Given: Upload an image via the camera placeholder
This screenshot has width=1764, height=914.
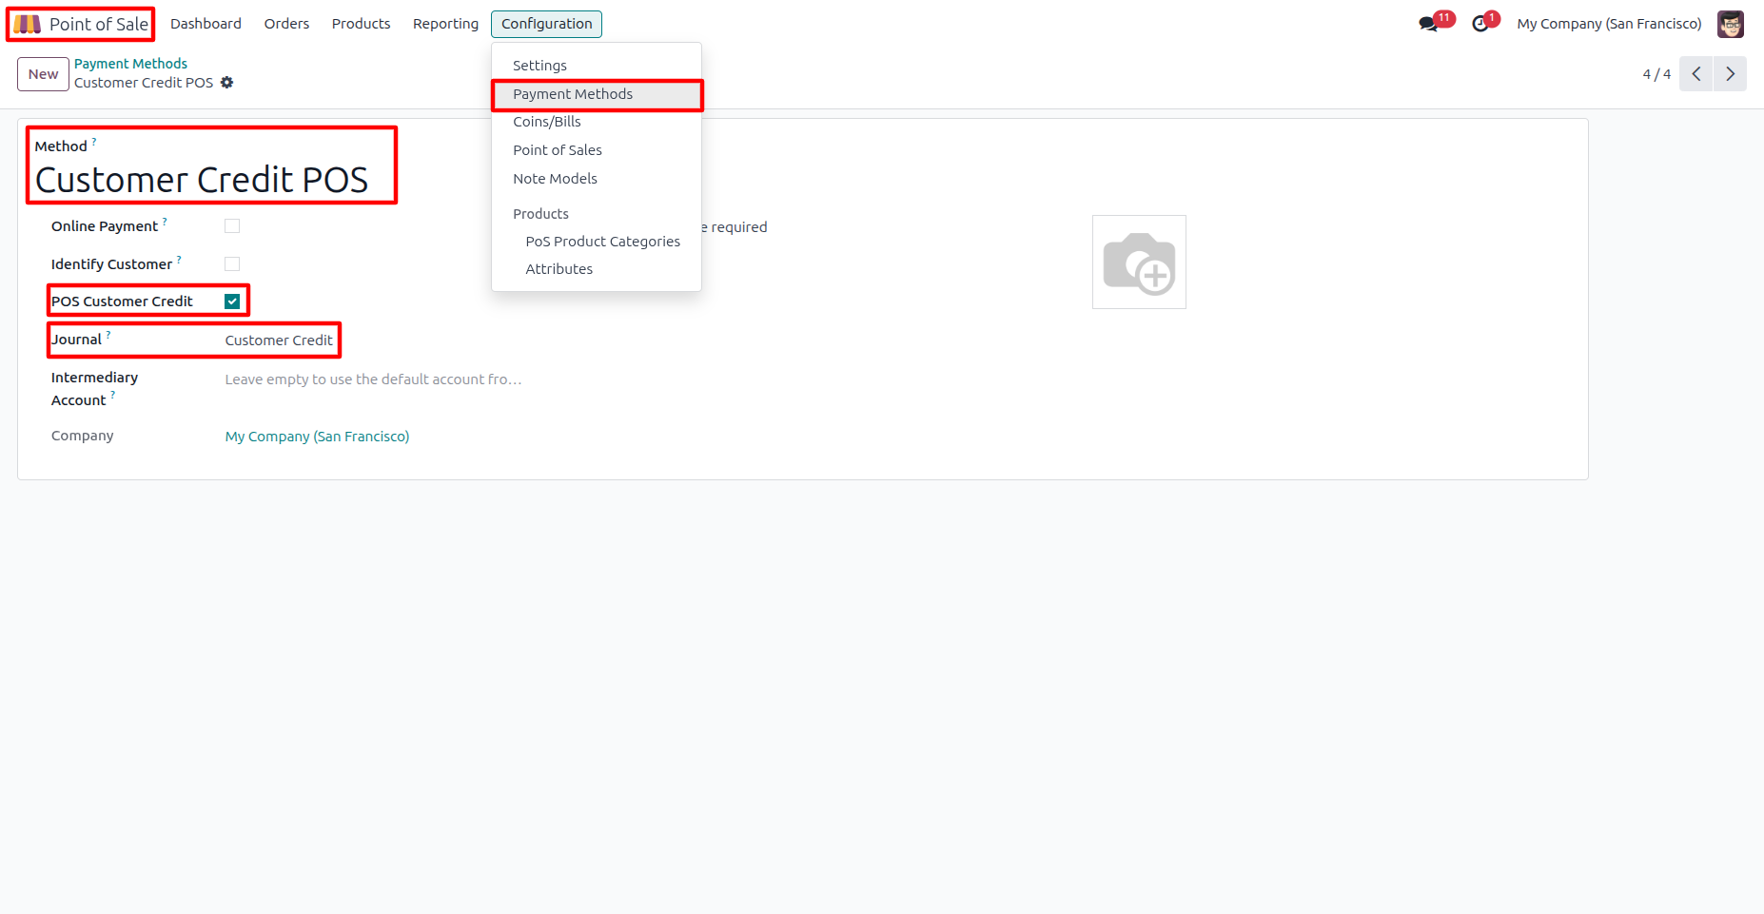Looking at the screenshot, I should point(1139,262).
